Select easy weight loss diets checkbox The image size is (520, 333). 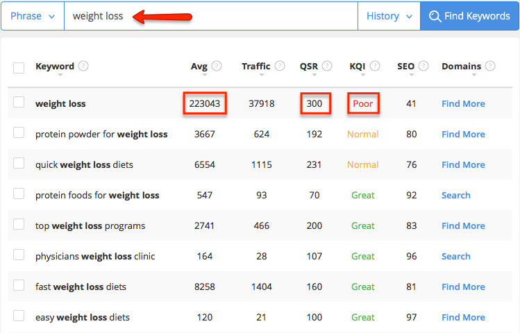pyautogui.click(x=19, y=316)
